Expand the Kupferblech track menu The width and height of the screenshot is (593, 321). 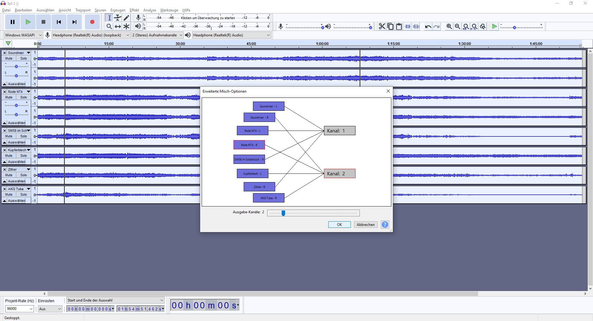point(28,150)
